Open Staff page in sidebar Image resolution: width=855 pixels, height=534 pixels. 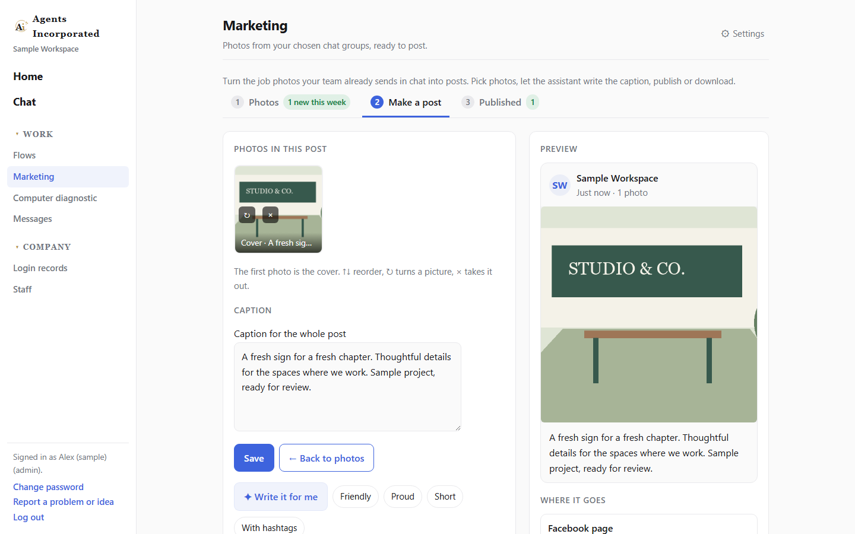[x=68, y=290]
